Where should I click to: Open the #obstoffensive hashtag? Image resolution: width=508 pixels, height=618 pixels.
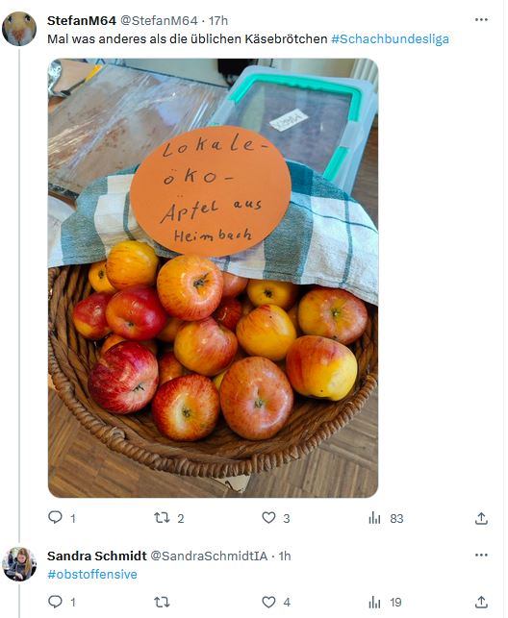click(x=92, y=574)
